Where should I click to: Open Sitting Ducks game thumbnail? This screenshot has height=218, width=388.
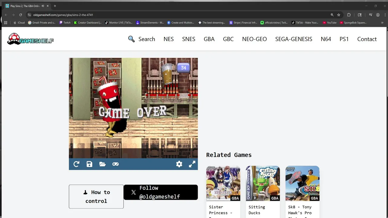pyautogui.click(x=263, y=183)
